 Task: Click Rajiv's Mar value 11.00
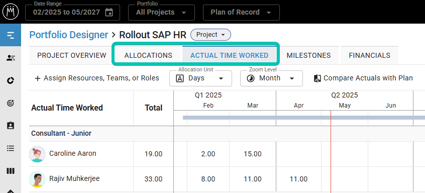252,179
